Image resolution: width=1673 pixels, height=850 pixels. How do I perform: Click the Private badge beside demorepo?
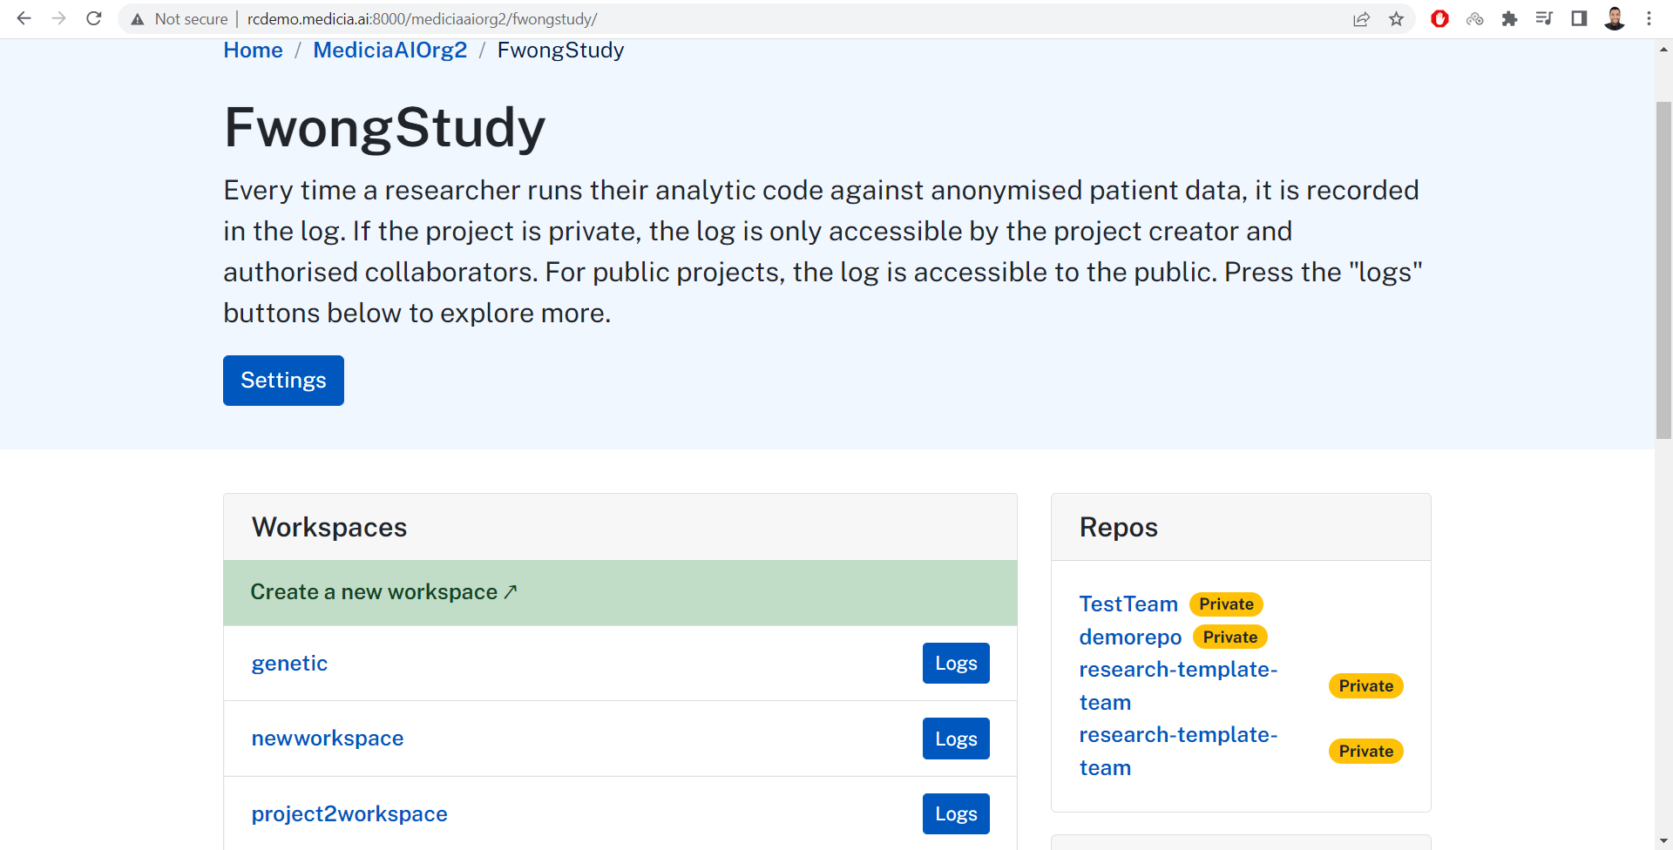[1230, 637]
